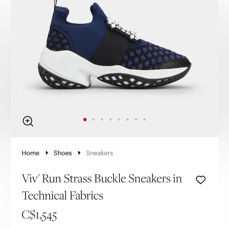Click the Viv' Run Strass Buckle Sneakers title
This screenshot has height=229, width=229.
coord(102,187)
